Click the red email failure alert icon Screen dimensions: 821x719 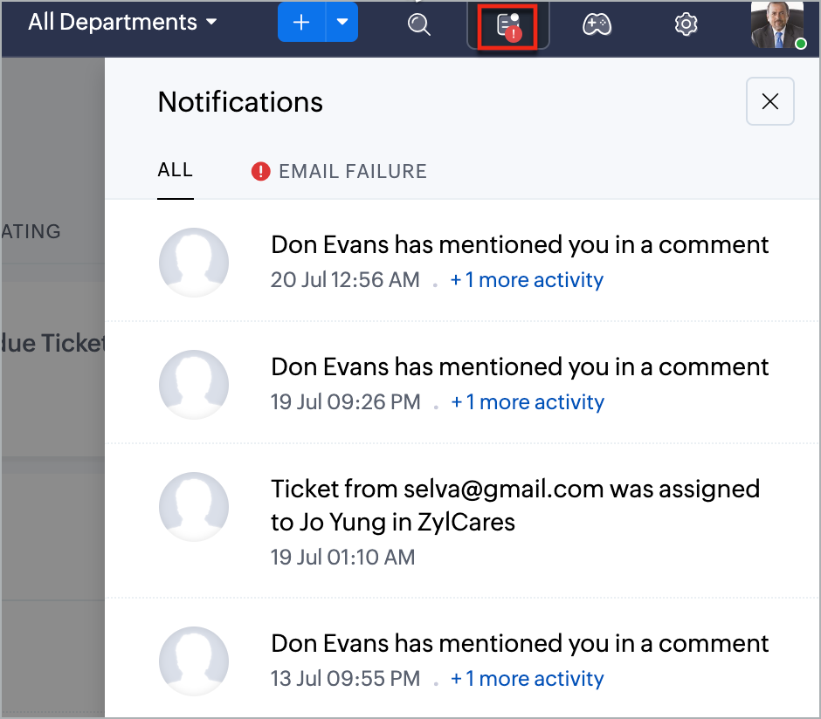point(261,172)
